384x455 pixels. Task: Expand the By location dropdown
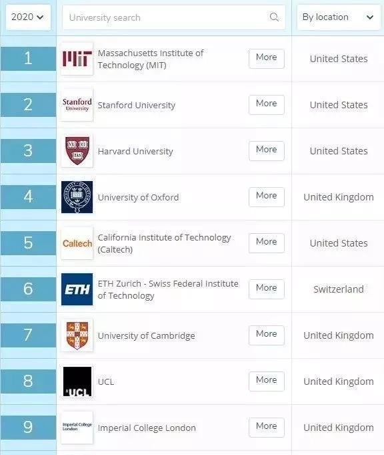coord(338,17)
